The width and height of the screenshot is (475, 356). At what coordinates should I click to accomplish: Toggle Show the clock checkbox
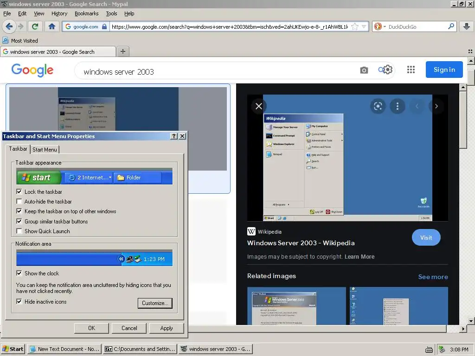point(19,273)
